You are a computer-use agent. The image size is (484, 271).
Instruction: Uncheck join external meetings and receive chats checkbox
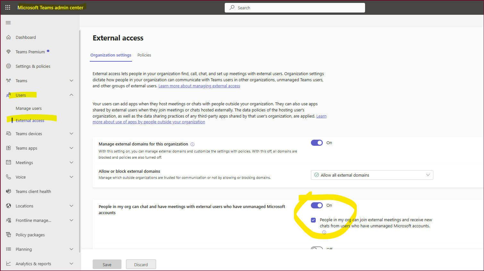[x=313, y=220]
